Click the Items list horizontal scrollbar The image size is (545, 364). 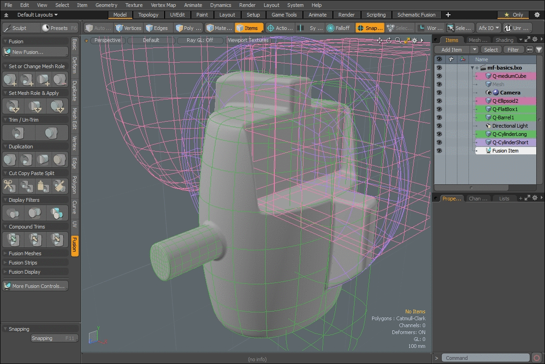[471, 188]
